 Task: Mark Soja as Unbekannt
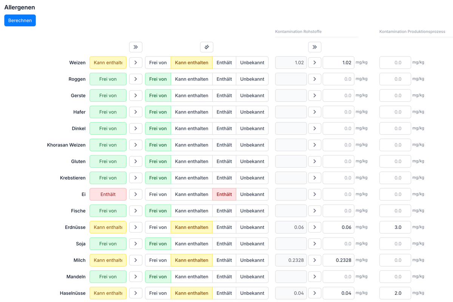(252, 244)
